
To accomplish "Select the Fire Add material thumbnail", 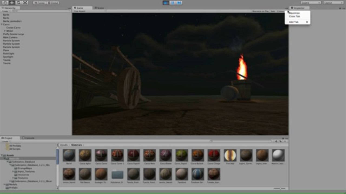I will coord(230,155).
